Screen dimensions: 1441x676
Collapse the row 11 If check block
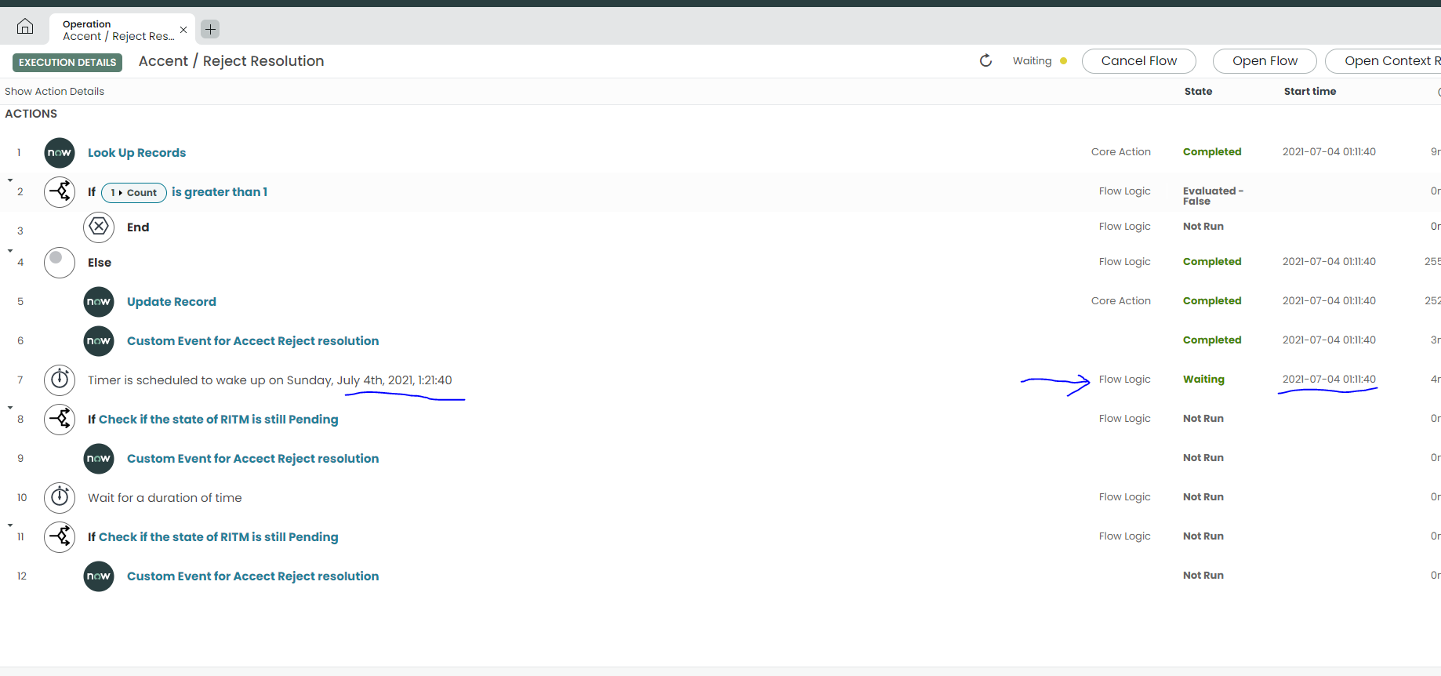pos(10,525)
